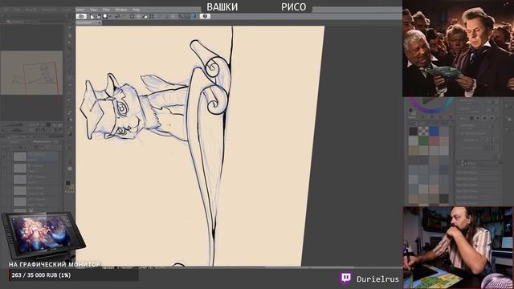Select the fifth layer thumbnail

(x=20, y=201)
